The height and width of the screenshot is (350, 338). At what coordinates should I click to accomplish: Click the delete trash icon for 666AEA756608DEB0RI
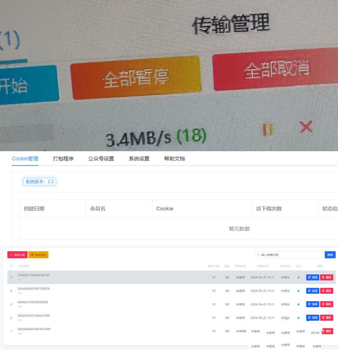[x=324, y=304]
